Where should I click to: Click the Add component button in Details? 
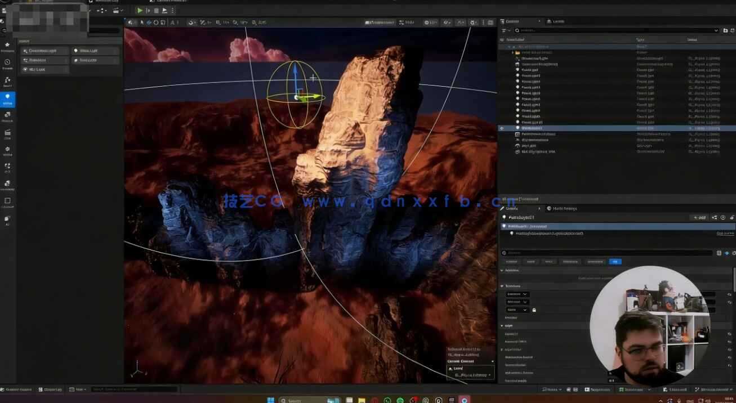click(x=699, y=217)
